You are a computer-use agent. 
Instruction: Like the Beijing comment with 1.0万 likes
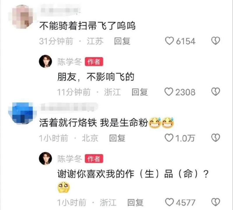coord(169,138)
